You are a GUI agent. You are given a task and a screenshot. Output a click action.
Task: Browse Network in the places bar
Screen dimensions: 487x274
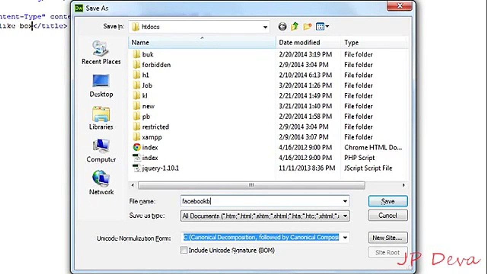coord(101,183)
